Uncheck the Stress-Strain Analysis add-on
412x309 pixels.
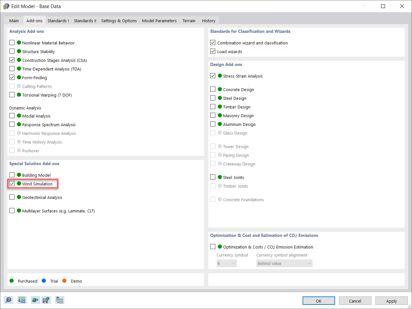213,76
